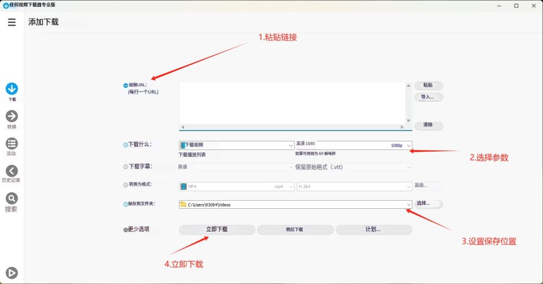543x284 pixels.
Task: Click the URL box scroll up arrow
Action: [x=408, y=85]
